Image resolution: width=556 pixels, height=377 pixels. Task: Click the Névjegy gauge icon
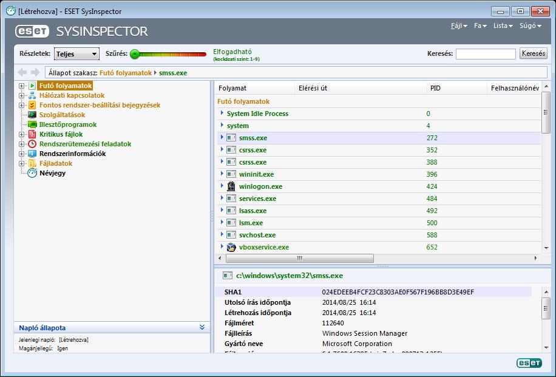(32, 173)
